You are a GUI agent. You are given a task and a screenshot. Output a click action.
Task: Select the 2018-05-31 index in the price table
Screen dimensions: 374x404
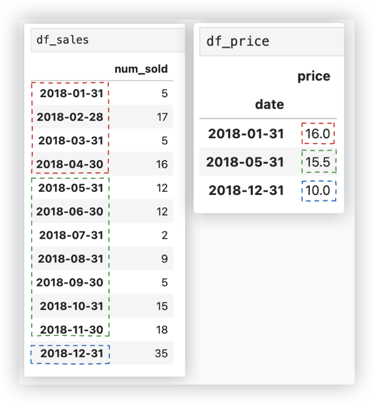coord(245,161)
